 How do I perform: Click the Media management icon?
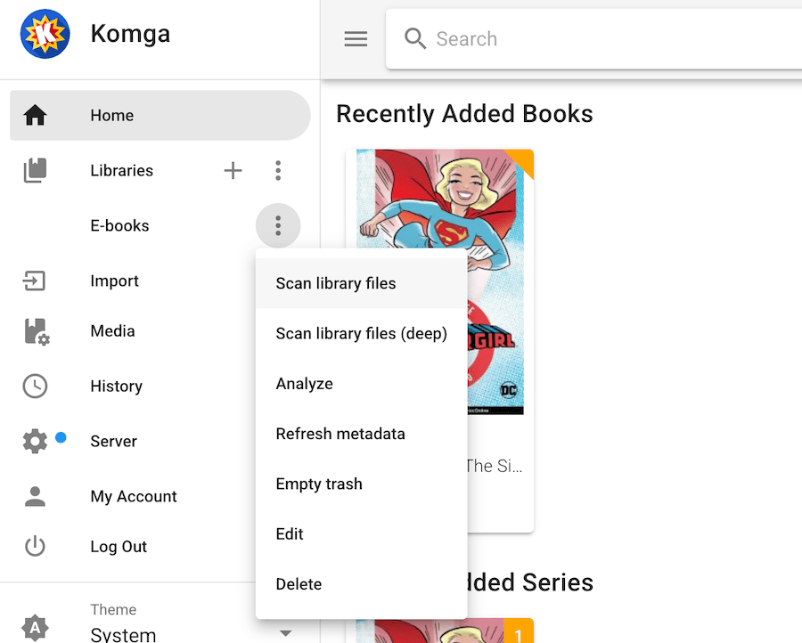(x=35, y=331)
